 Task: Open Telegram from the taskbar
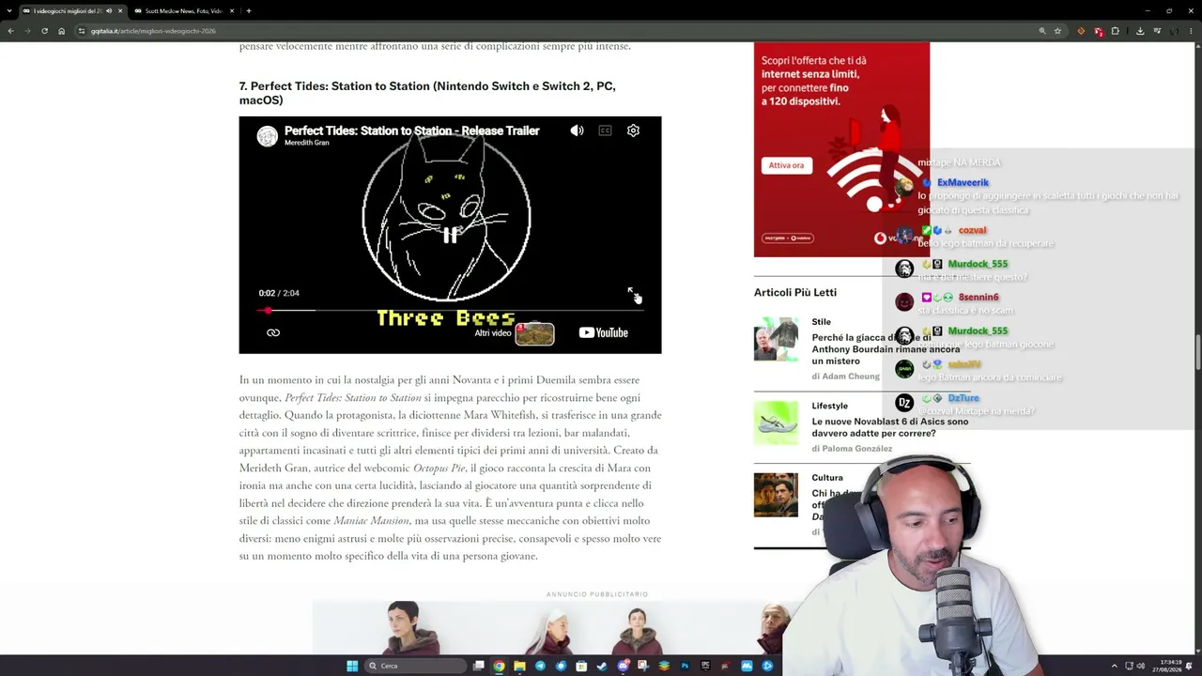[x=540, y=666]
